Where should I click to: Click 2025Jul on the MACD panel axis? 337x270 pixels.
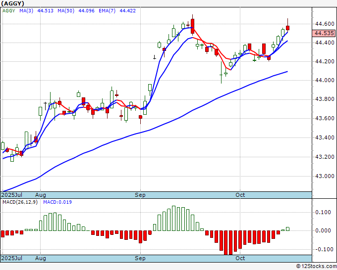click(12, 258)
